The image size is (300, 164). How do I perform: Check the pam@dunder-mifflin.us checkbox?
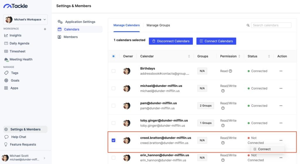113,106
